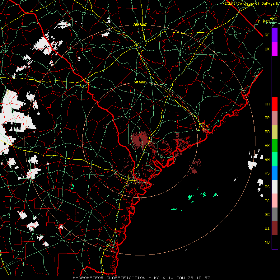
Task: Click the UK legend label
Action: (x=267, y=49)
